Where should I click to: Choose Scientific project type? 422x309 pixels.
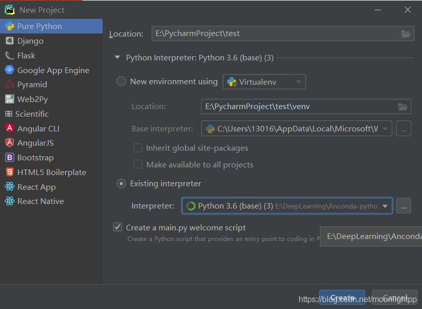51,114
